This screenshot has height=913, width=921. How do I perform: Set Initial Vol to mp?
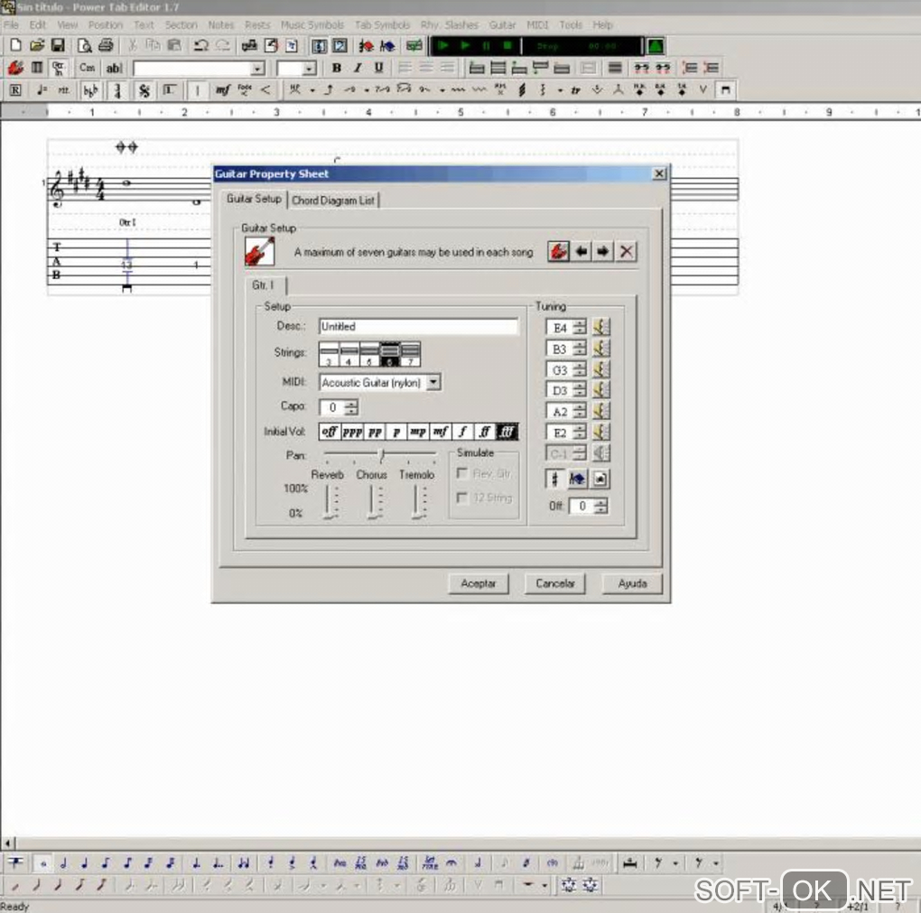pyautogui.click(x=418, y=432)
